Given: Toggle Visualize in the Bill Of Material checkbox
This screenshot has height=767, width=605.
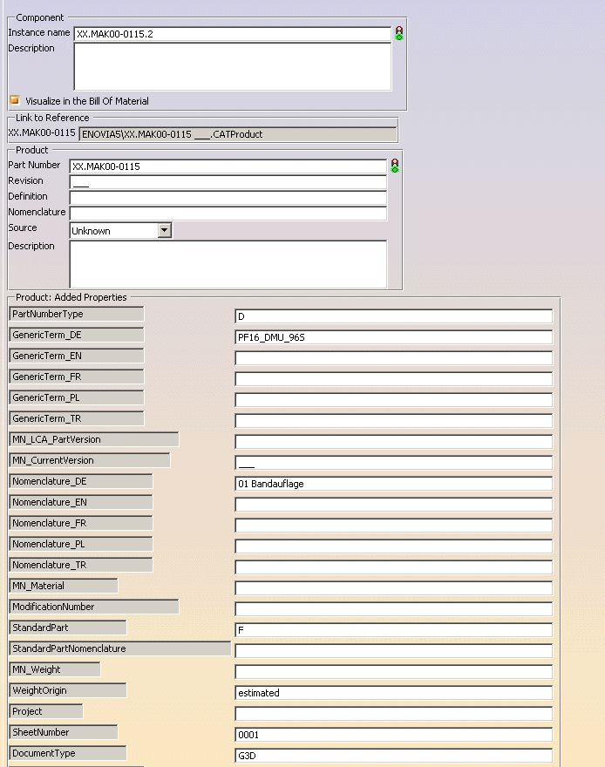Looking at the screenshot, I should (x=15, y=100).
